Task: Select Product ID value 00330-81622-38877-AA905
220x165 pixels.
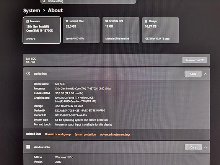Action: (x=71, y=115)
